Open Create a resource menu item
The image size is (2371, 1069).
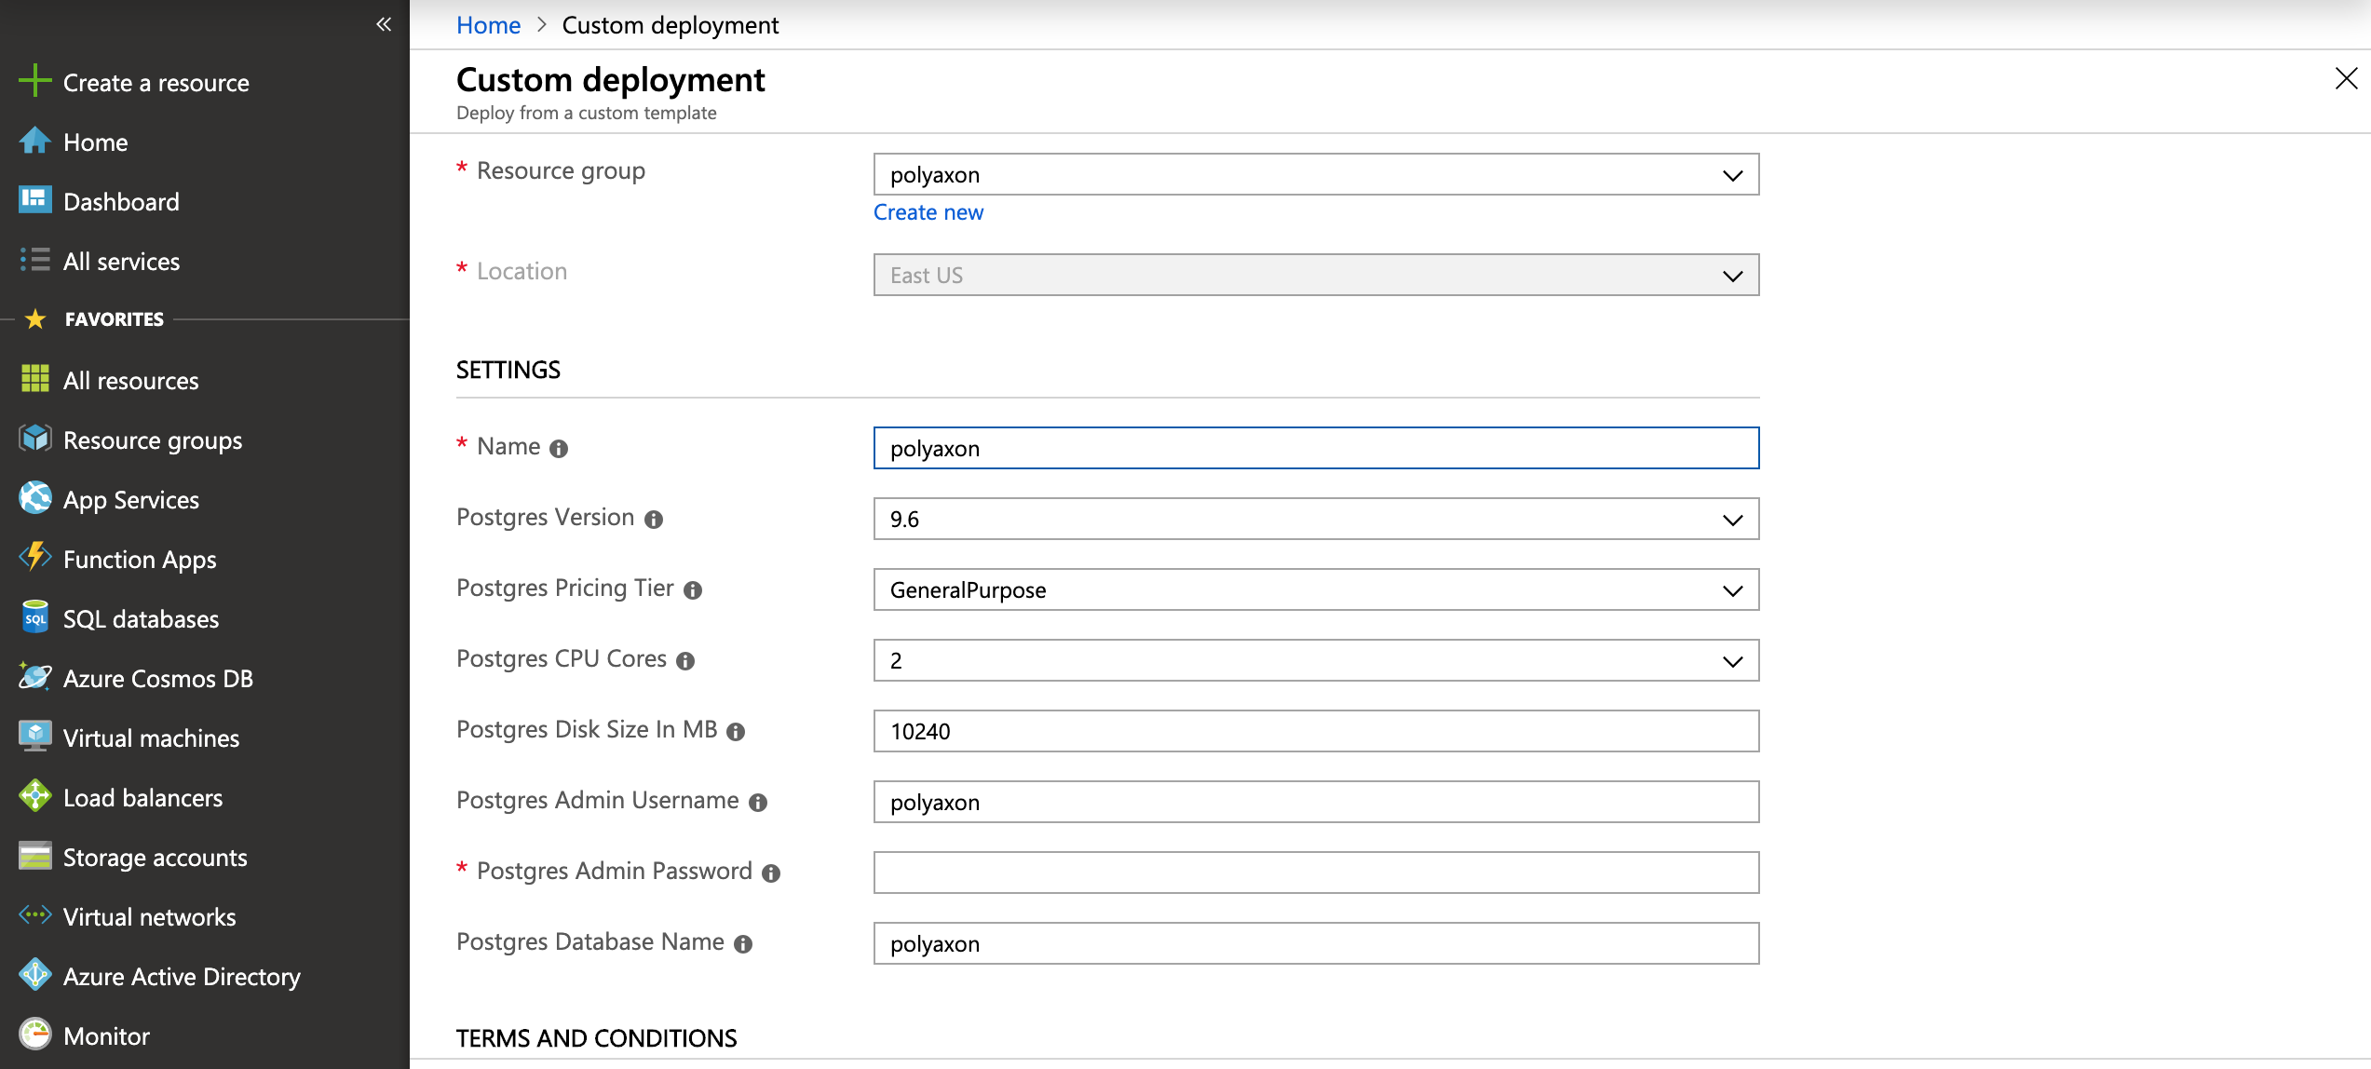[x=156, y=82]
